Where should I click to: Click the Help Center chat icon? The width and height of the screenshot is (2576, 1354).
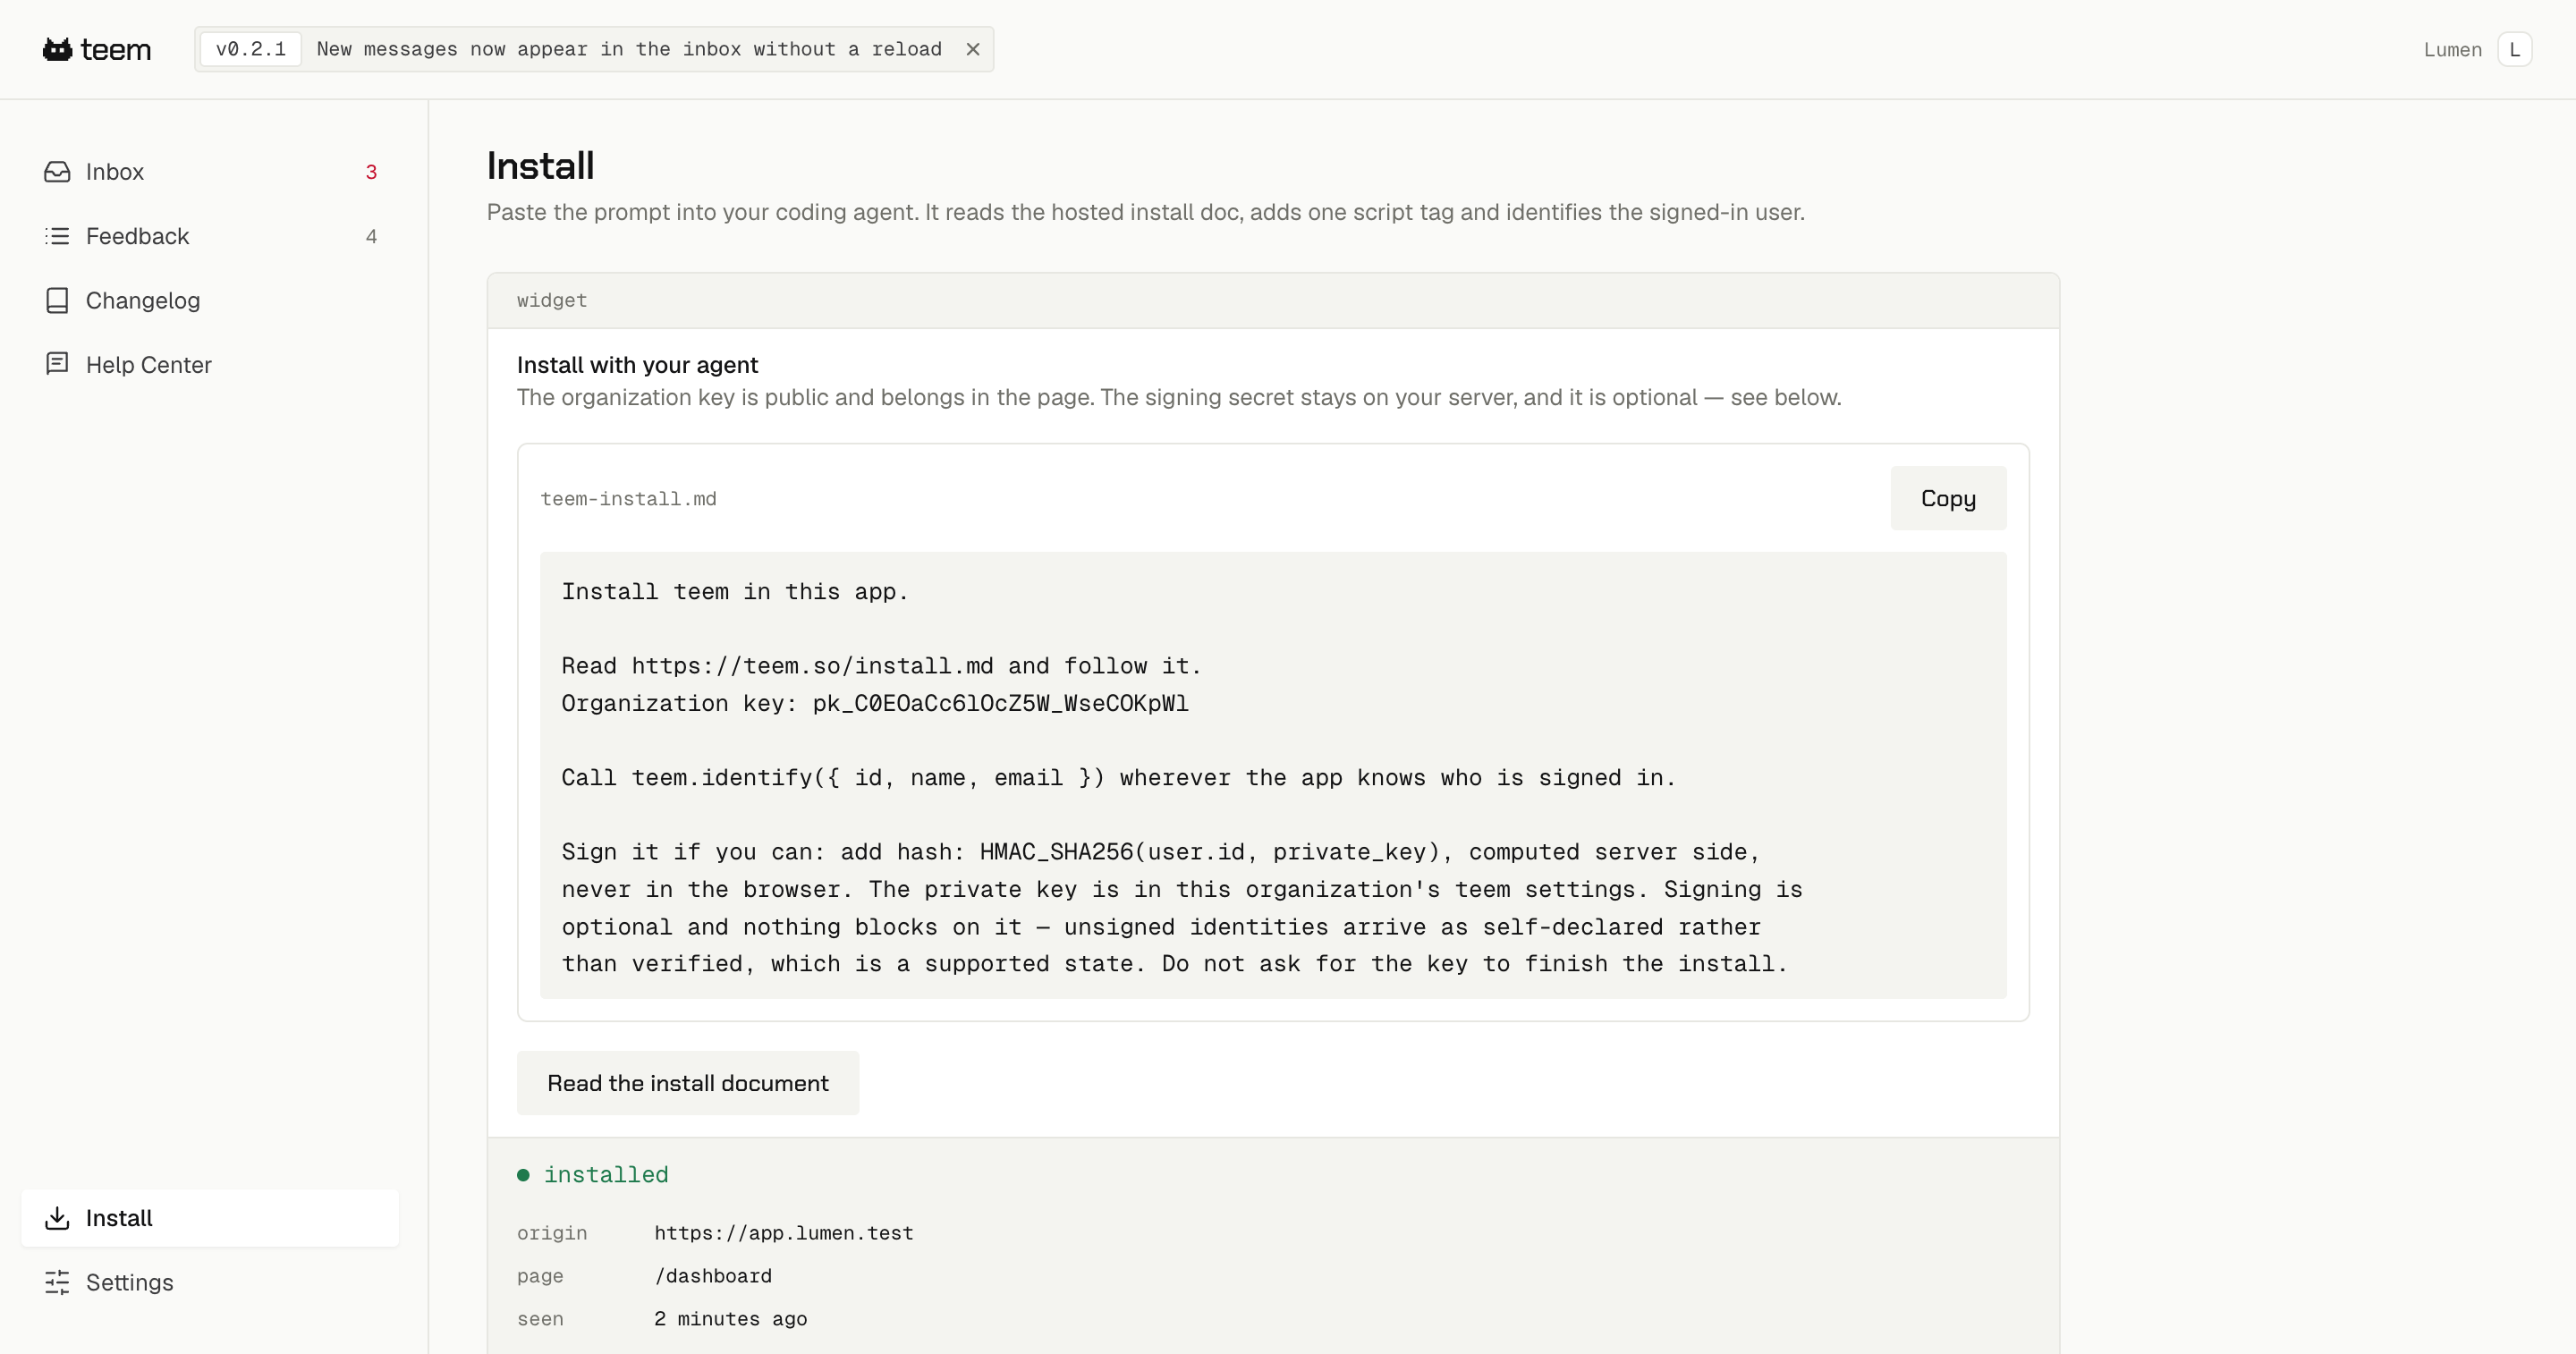coord(57,364)
